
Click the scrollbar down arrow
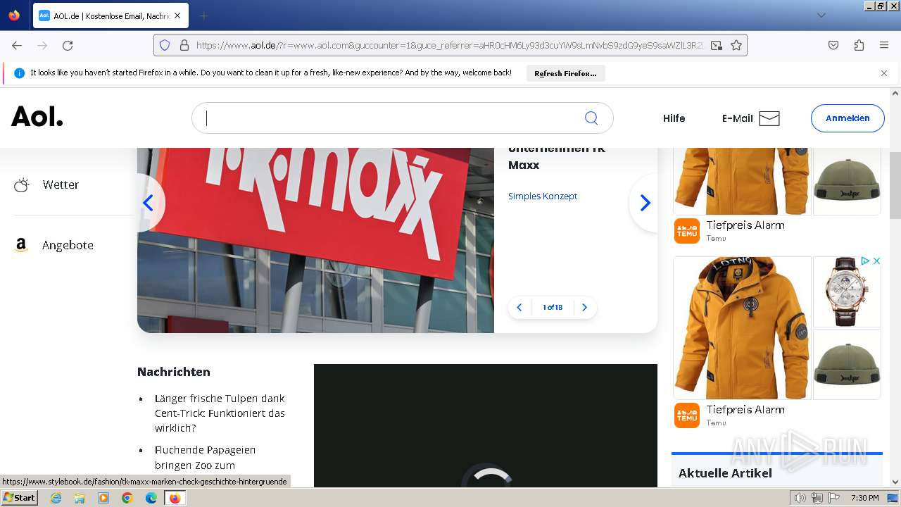tap(895, 482)
